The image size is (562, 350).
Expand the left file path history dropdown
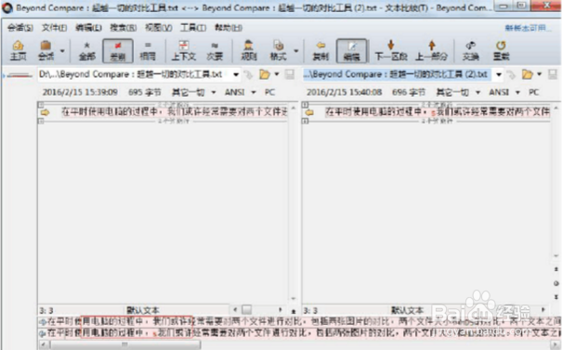[x=236, y=74]
